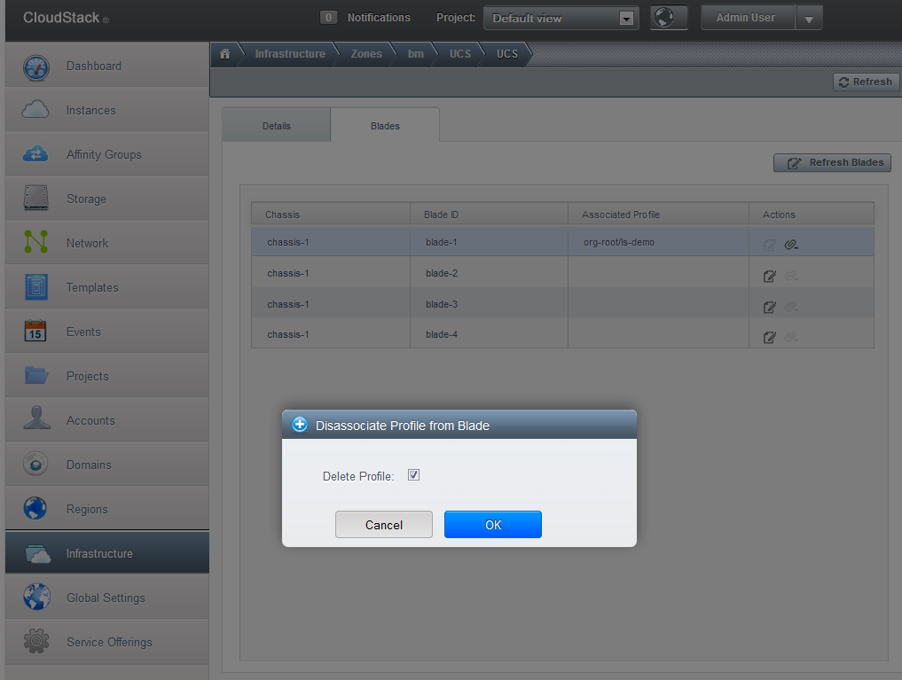The image size is (902, 680).
Task: Select the Blades tab
Action: tap(385, 125)
